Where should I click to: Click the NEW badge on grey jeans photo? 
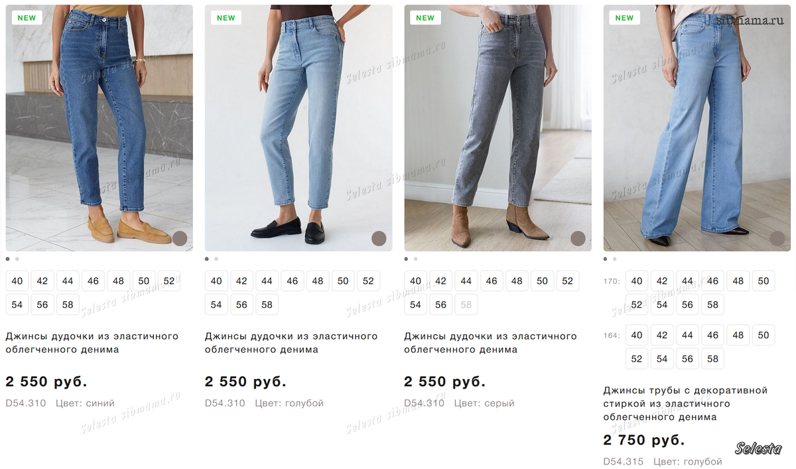click(425, 18)
